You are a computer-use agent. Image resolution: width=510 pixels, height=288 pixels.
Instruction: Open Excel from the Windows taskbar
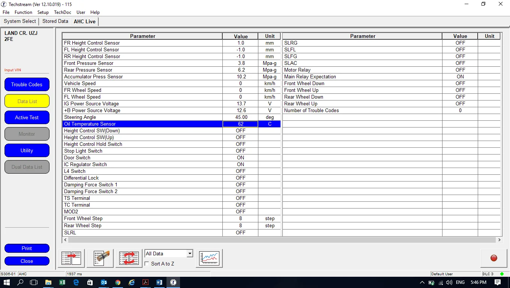click(62, 282)
